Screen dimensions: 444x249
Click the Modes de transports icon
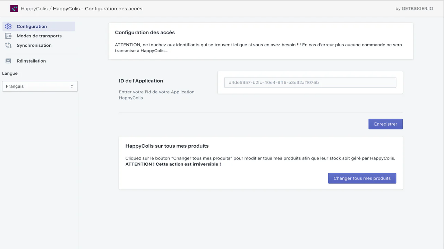8,36
